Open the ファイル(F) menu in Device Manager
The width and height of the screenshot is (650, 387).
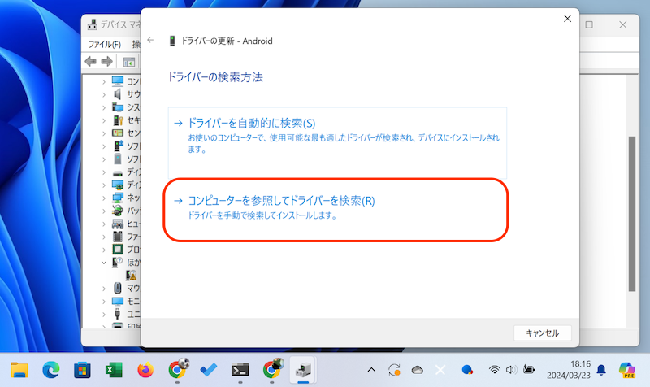[x=104, y=44]
